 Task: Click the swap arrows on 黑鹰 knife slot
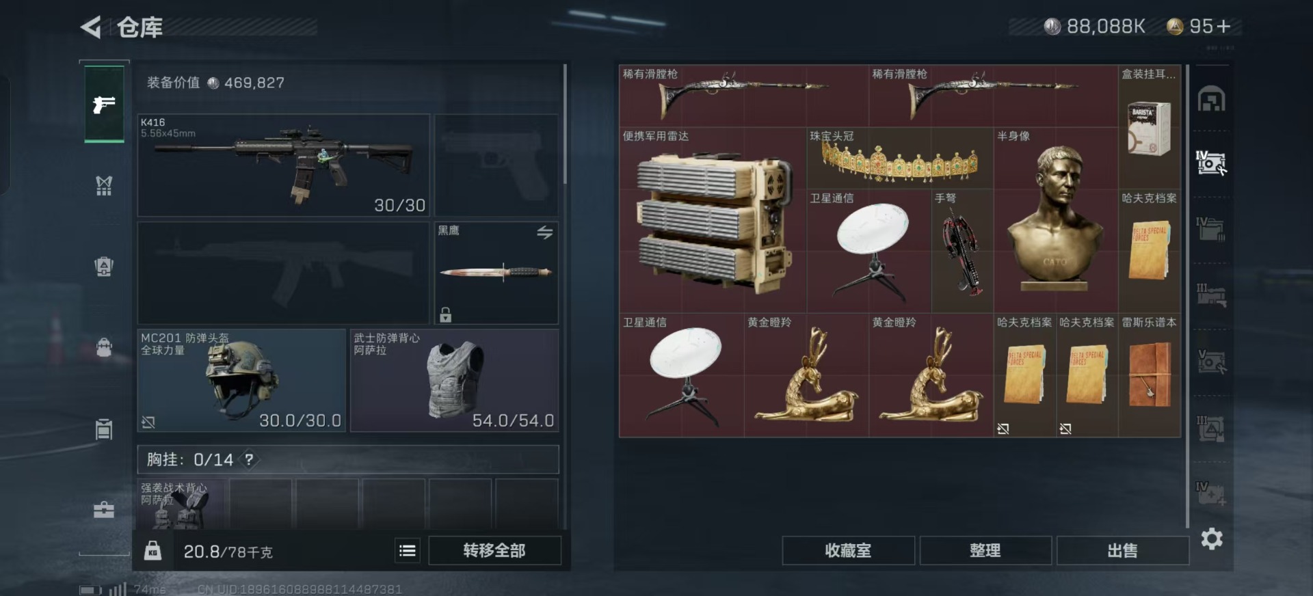544,232
